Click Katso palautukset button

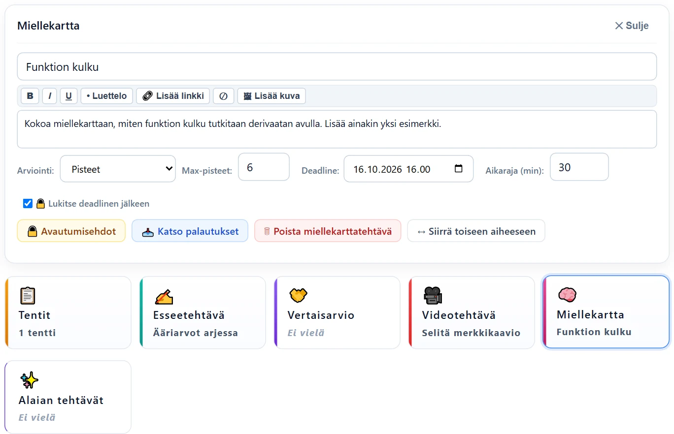[190, 231]
